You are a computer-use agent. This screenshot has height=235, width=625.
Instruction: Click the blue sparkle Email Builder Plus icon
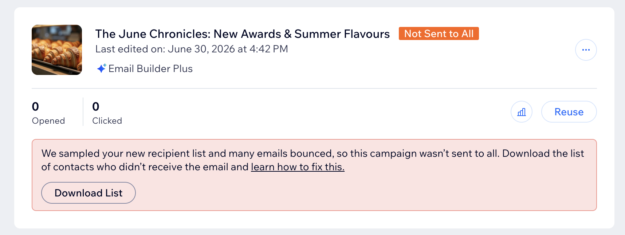click(102, 68)
